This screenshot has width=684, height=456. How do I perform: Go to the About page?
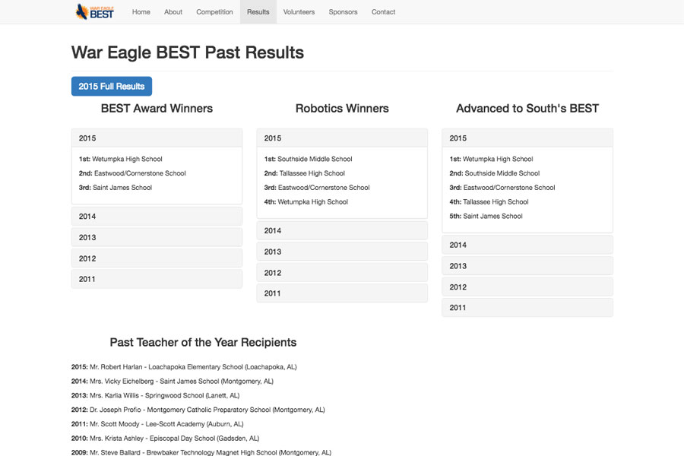pyautogui.click(x=173, y=12)
